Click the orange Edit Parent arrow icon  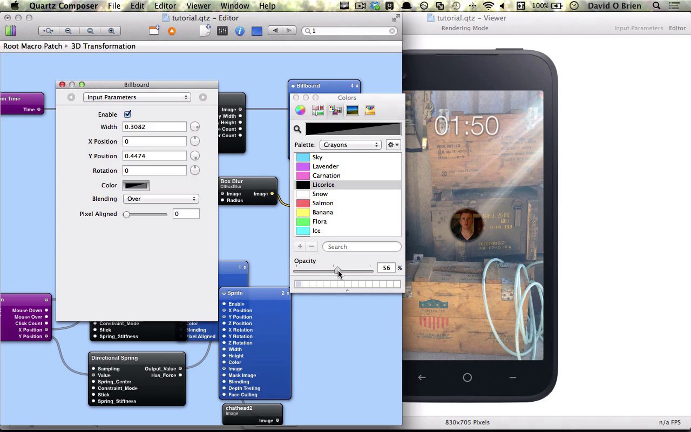(172, 31)
